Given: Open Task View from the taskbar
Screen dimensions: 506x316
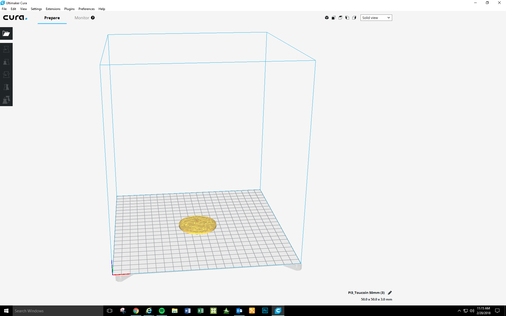Looking at the screenshot, I should click(110, 311).
